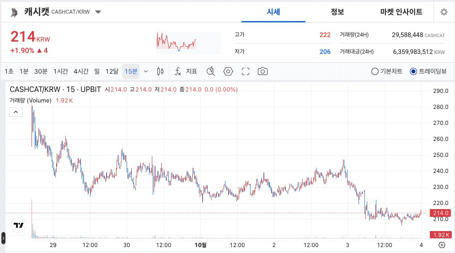Expand the left side panel arrow
This screenshot has height=253, width=455.
click(3, 238)
